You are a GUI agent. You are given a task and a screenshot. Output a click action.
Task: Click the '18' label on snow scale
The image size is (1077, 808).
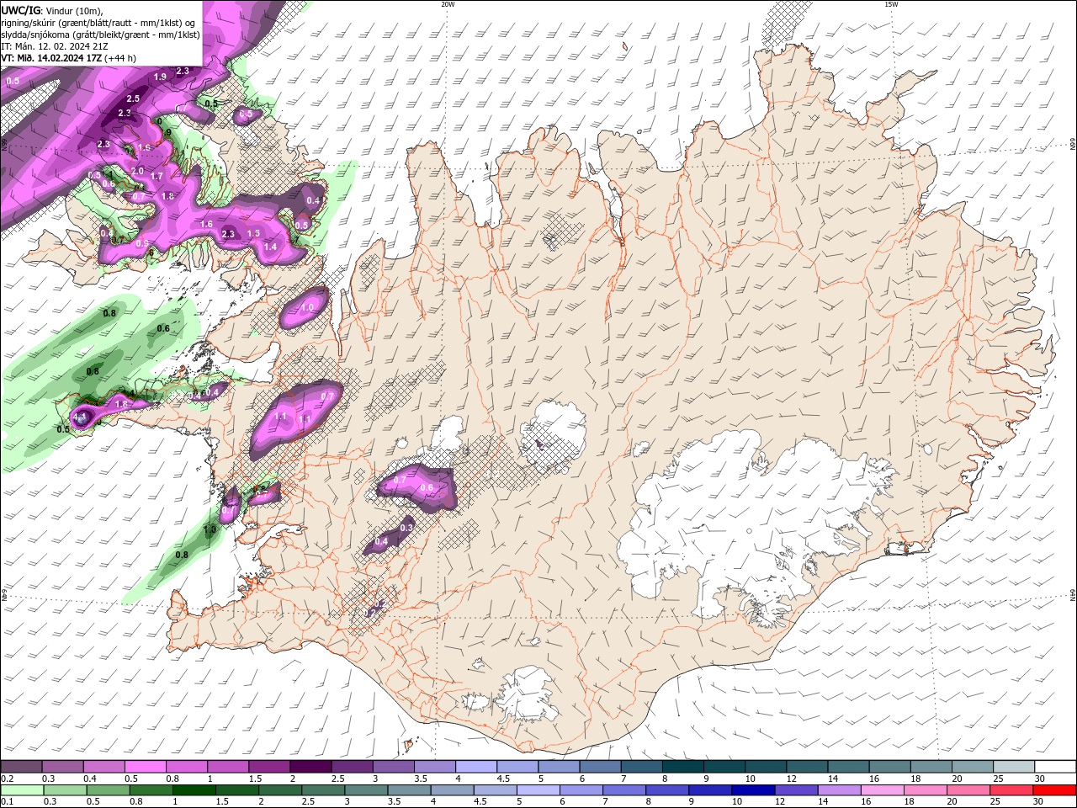click(x=915, y=779)
